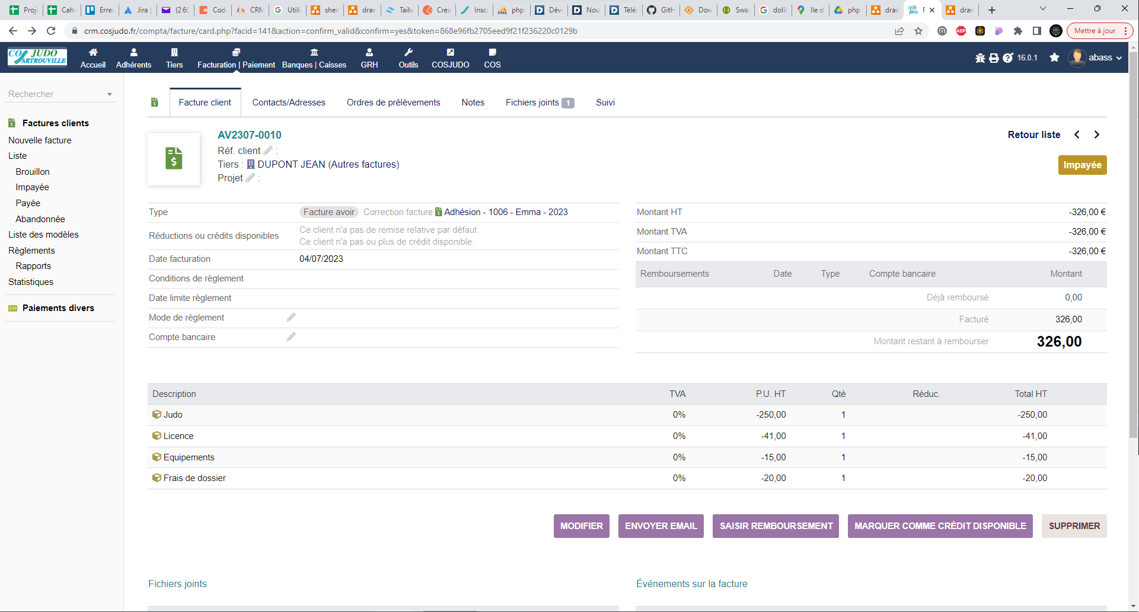
Task: Bookmark this page with the browser star
Action: tap(918, 31)
